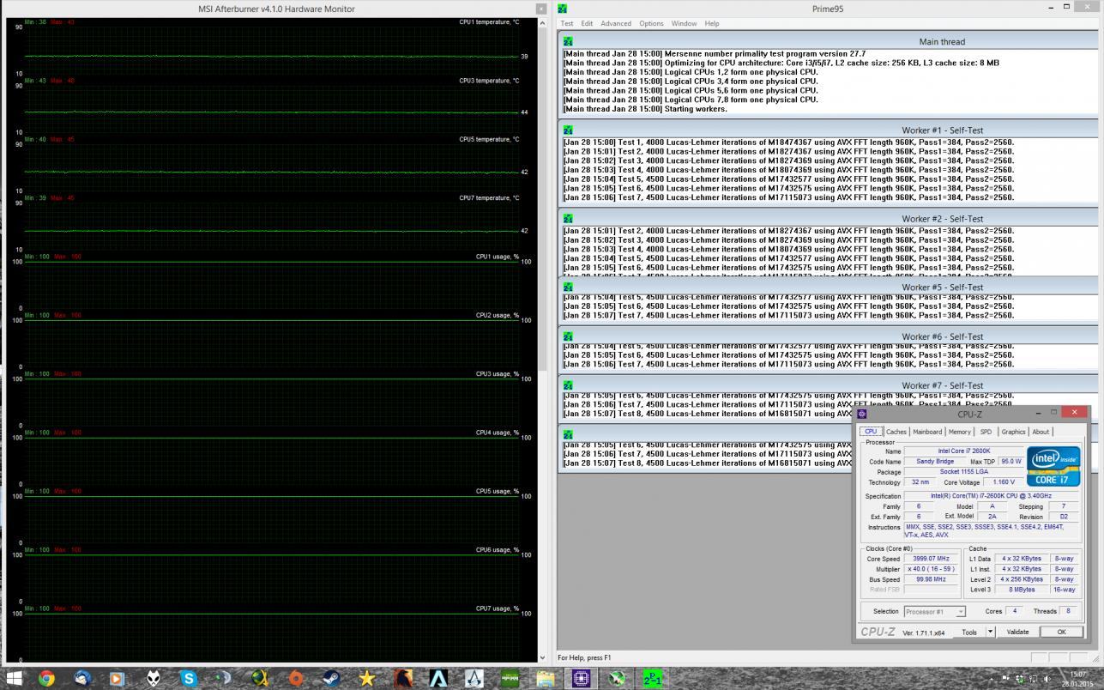
Task: Open the Advanced menu in Prime95
Action: (x=616, y=23)
